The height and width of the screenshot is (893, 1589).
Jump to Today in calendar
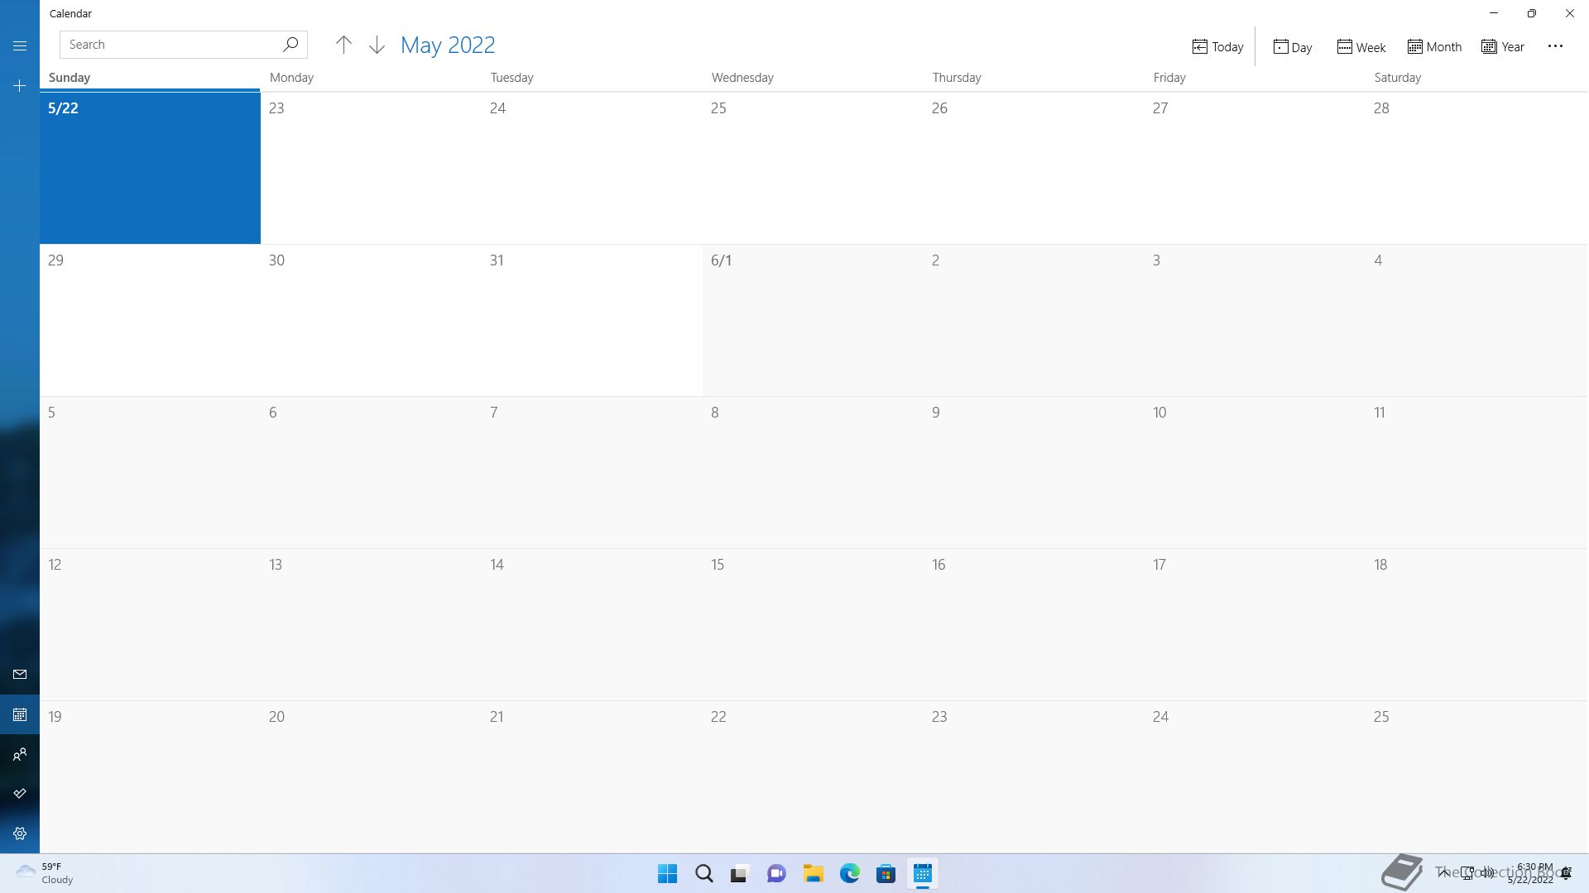[x=1217, y=47]
